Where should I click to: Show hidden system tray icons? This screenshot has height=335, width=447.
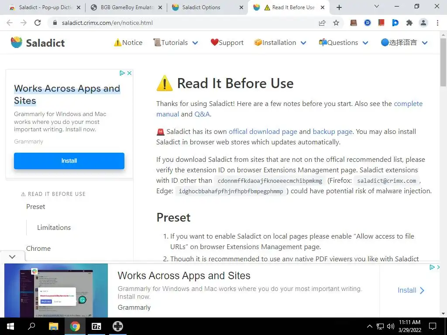click(369, 326)
